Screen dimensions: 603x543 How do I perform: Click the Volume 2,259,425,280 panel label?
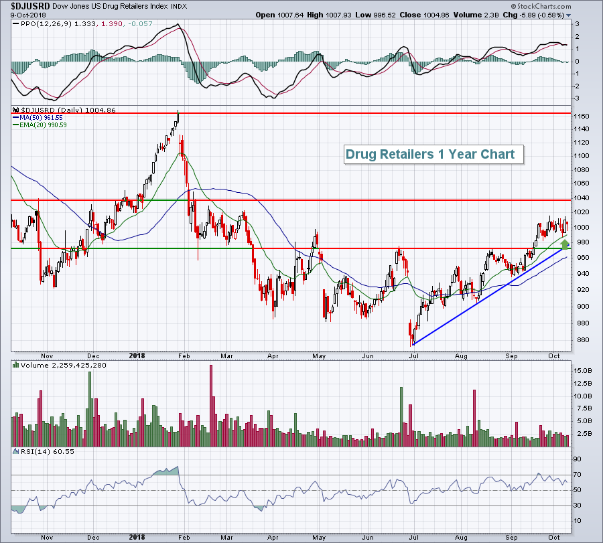pos(64,365)
